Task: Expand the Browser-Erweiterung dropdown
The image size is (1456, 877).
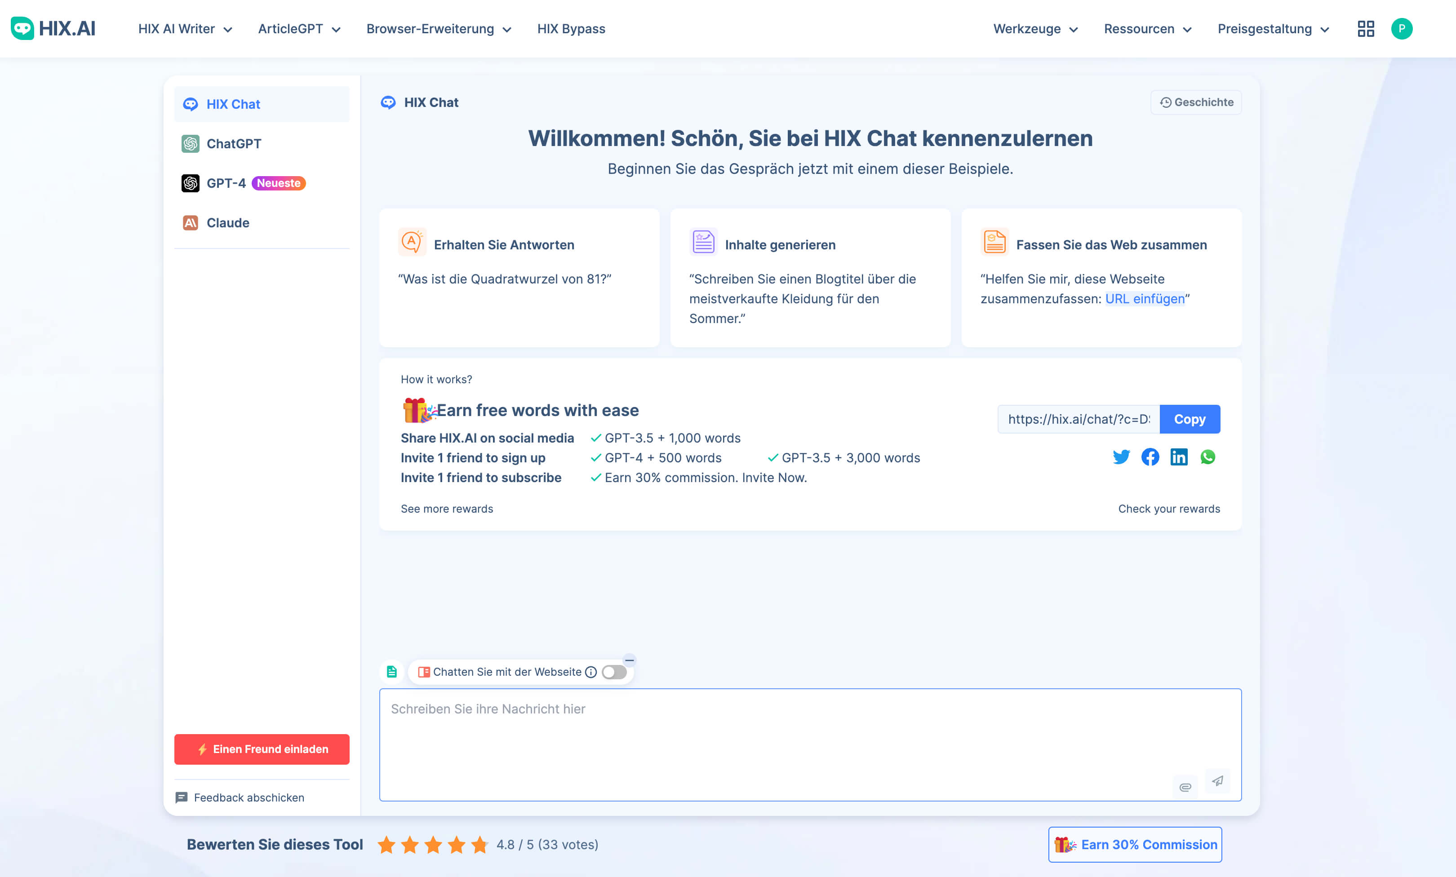Action: pyautogui.click(x=439, y=29)
